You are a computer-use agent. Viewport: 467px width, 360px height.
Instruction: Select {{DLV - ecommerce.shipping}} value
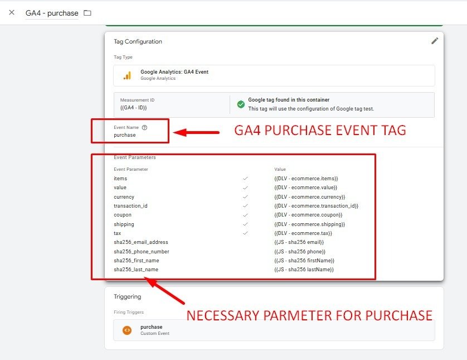tap(309, 224)
